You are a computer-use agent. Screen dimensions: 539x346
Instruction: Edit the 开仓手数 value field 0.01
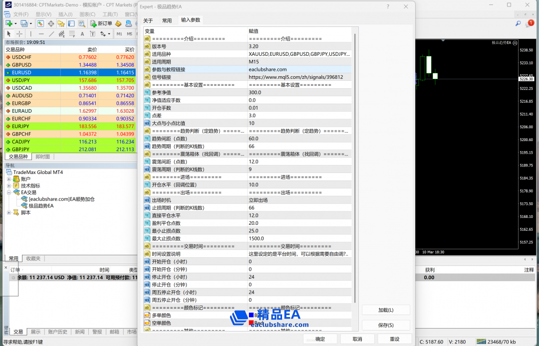pos(299,108)
